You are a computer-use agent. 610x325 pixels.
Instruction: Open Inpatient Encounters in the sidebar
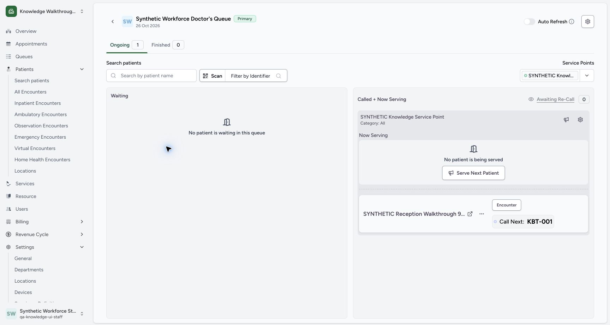tap(37, 103)
